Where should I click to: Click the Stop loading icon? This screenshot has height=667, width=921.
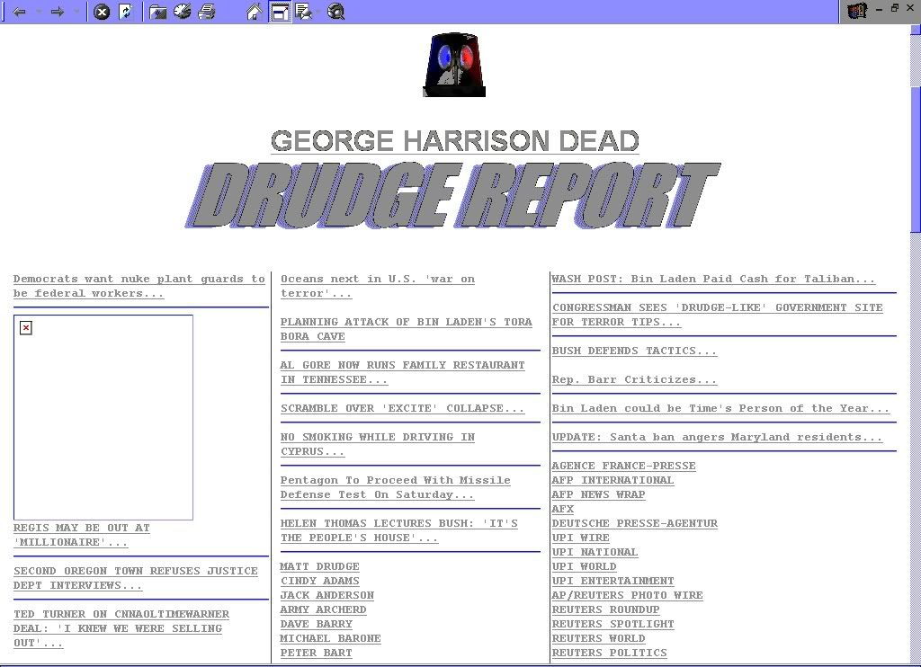tap(102, 12)
